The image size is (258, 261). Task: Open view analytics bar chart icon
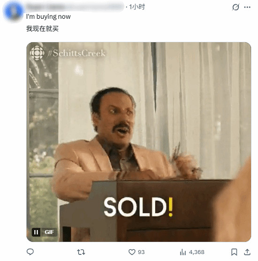[183, 252]
